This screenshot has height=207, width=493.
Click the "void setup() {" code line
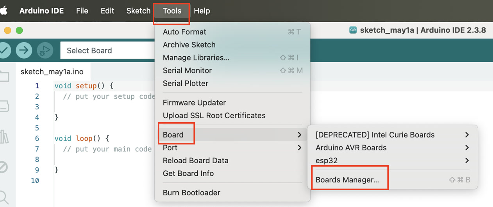click(84, 86)
